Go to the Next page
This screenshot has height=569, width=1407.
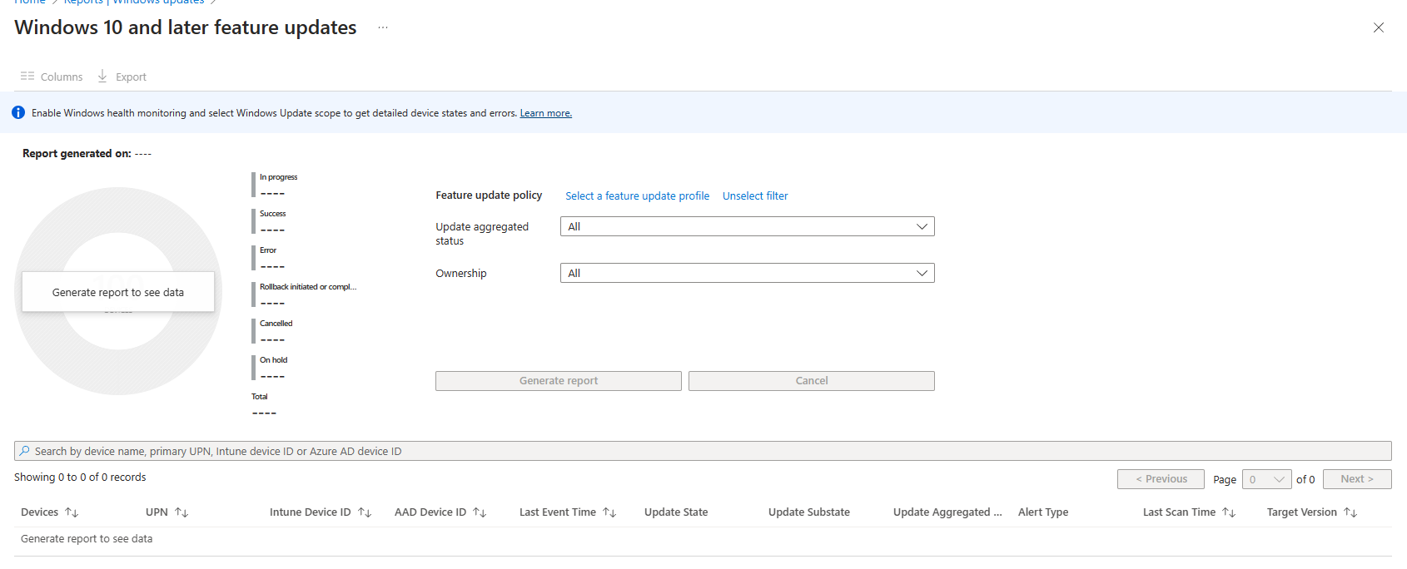click(1357, 479)
